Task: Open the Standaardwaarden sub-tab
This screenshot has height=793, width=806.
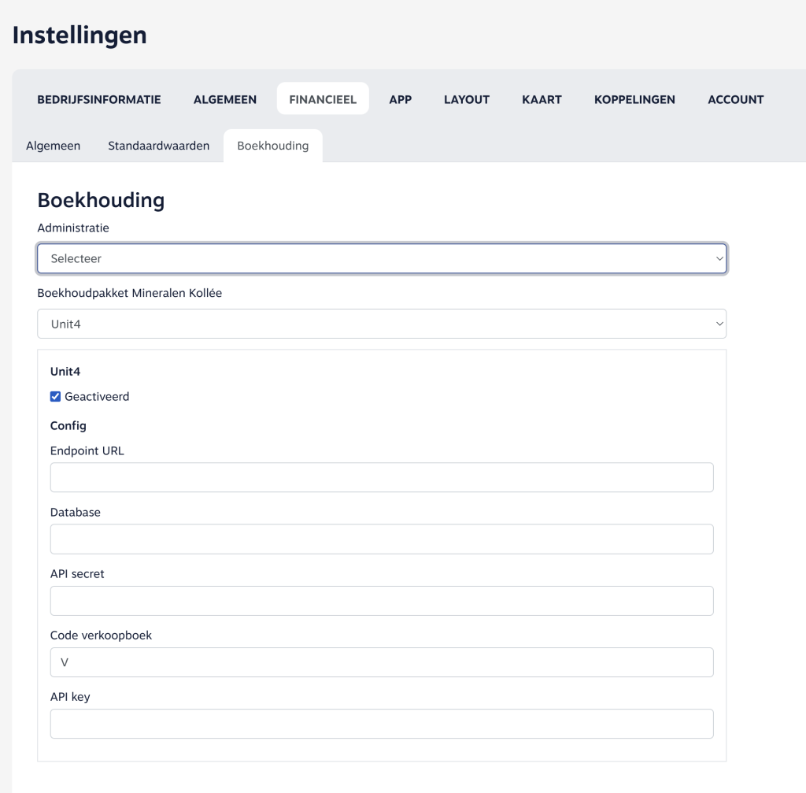Action: click(159, 146)
